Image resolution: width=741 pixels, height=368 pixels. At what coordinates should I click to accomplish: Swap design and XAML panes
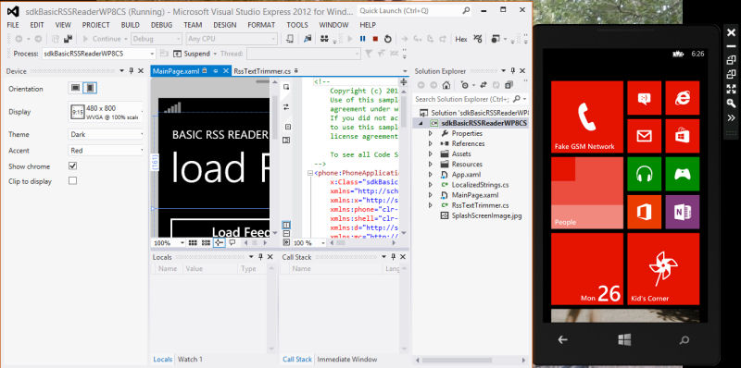[286, 107]
